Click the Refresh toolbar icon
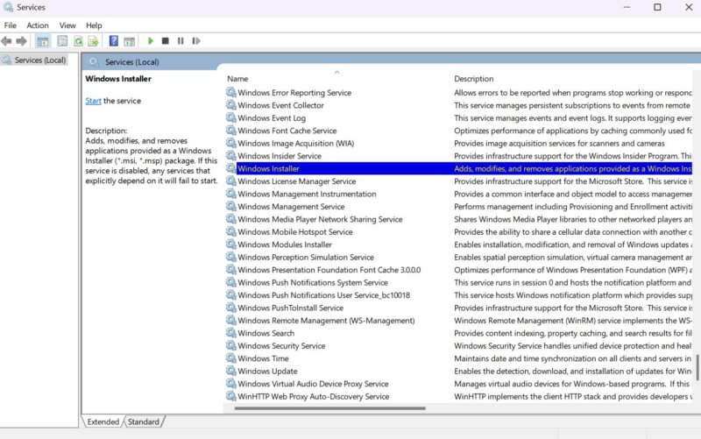 pos(78,41)
